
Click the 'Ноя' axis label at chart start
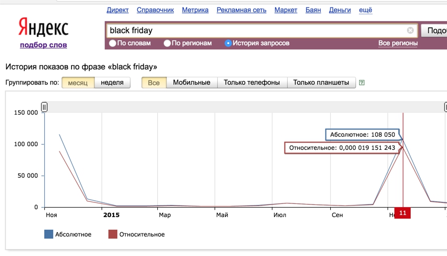[52, 215]
